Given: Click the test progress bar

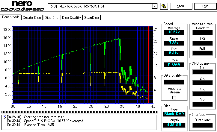Looking at the screenshot, I should click(x=79, y=112).
